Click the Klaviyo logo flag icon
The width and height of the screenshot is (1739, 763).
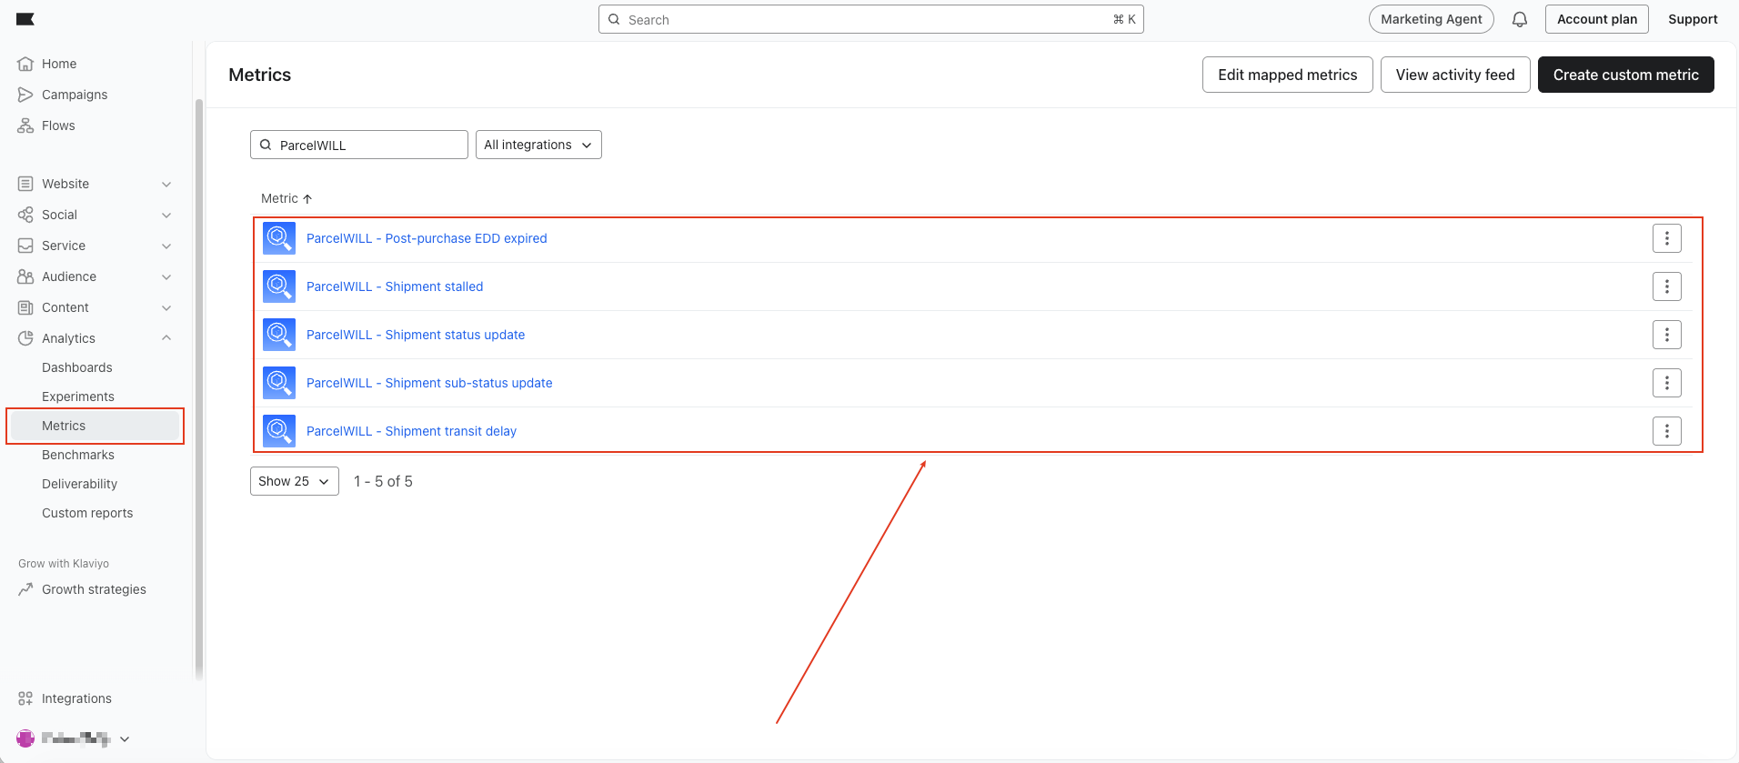click(25, 19)
